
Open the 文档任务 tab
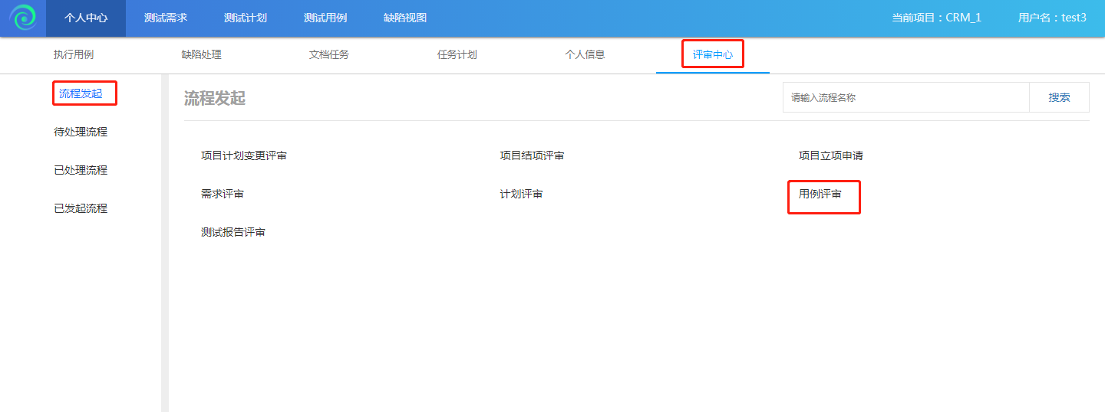329,55
